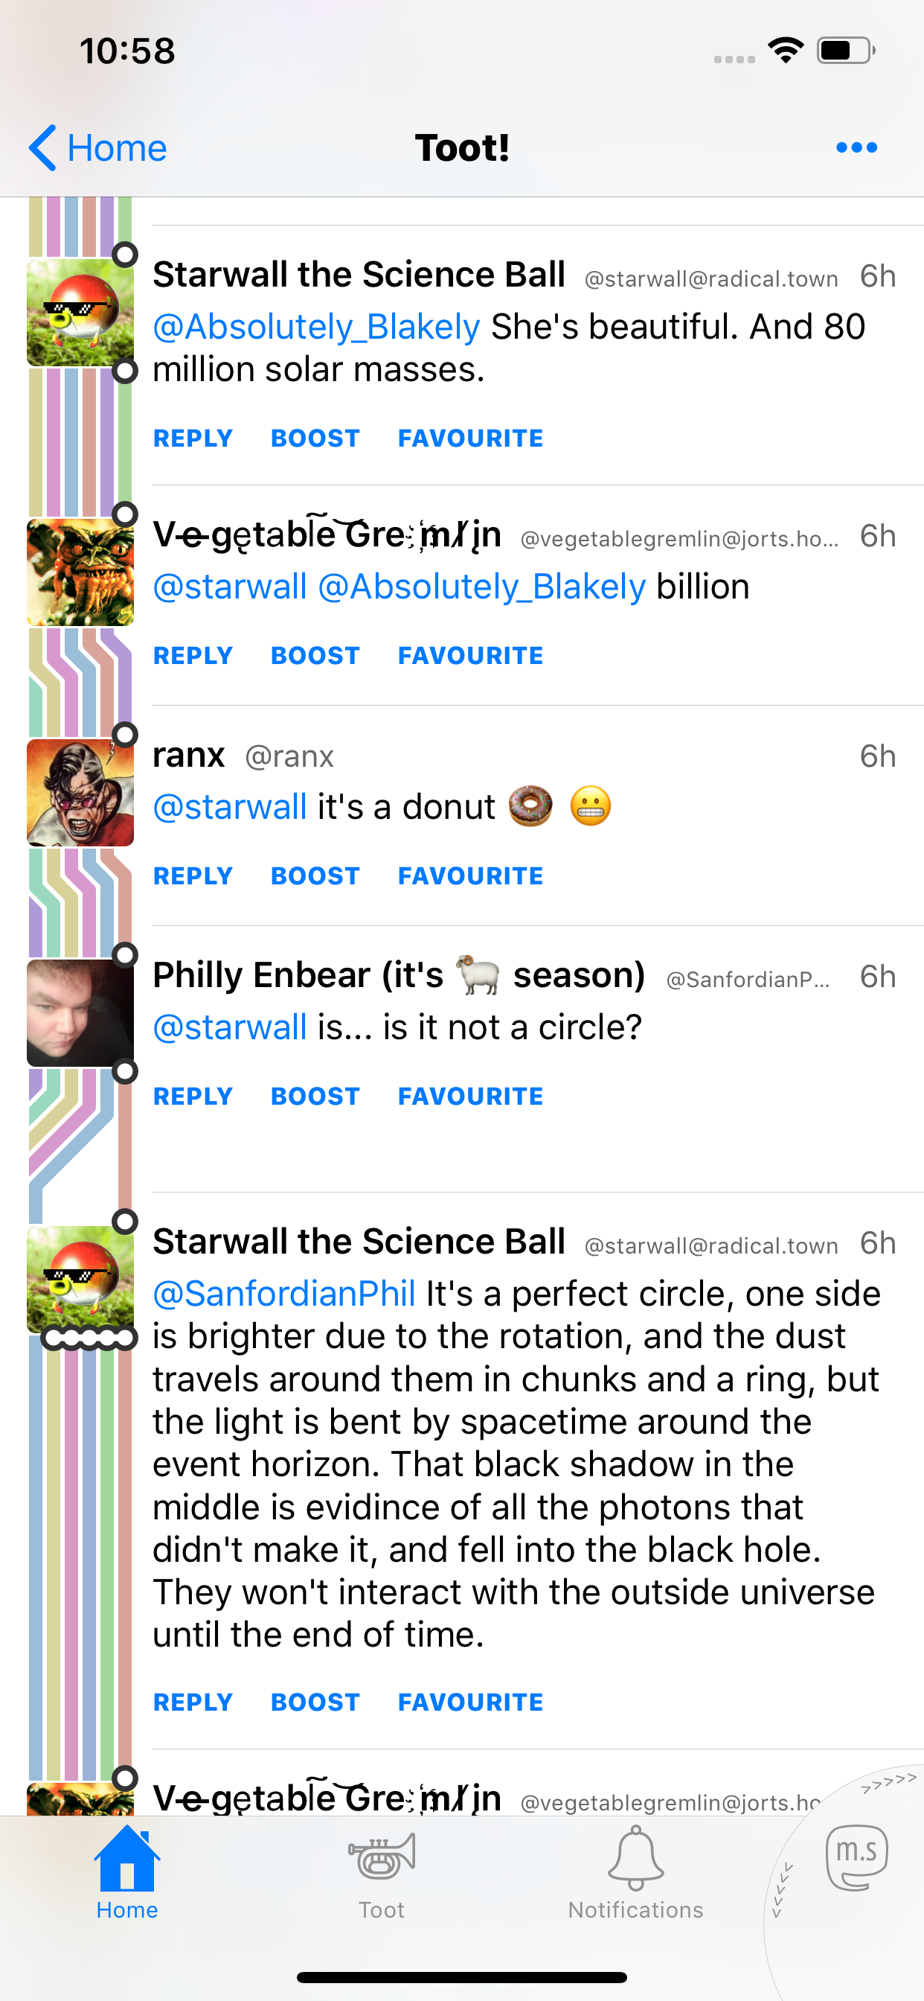Tap the thread marker circle beside ranx's avatar
Screen dimensions: 924x2001
125,734
